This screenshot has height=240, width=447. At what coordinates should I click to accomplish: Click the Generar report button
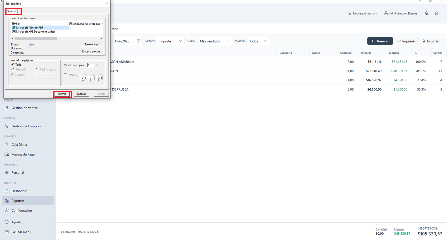click(380, 41)
